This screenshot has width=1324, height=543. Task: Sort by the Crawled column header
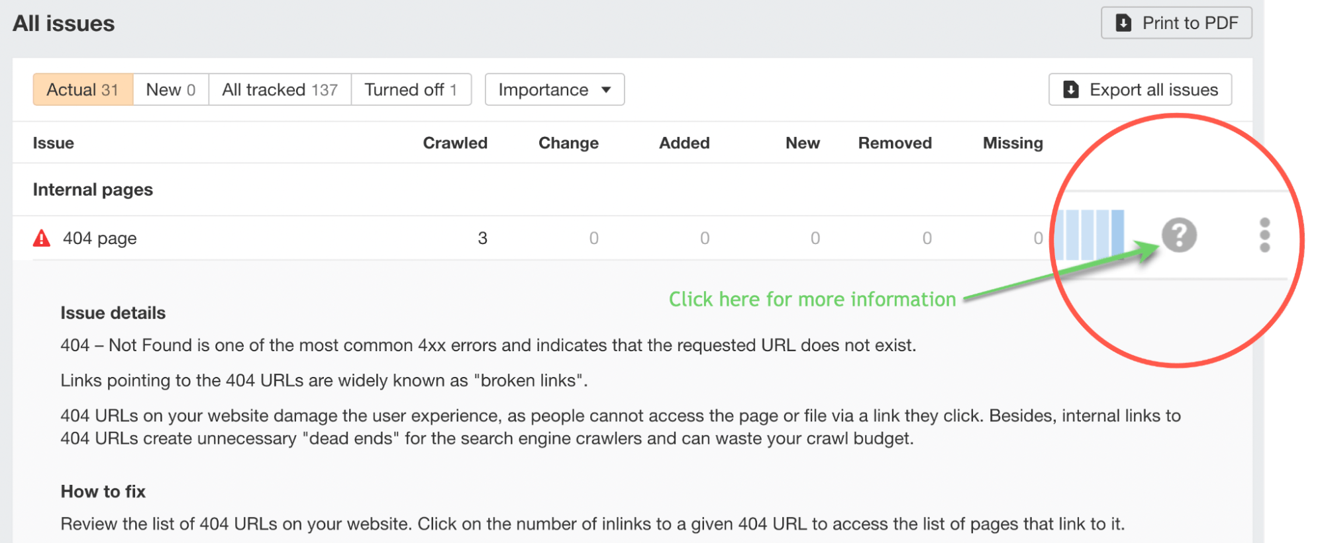[455, 143]
